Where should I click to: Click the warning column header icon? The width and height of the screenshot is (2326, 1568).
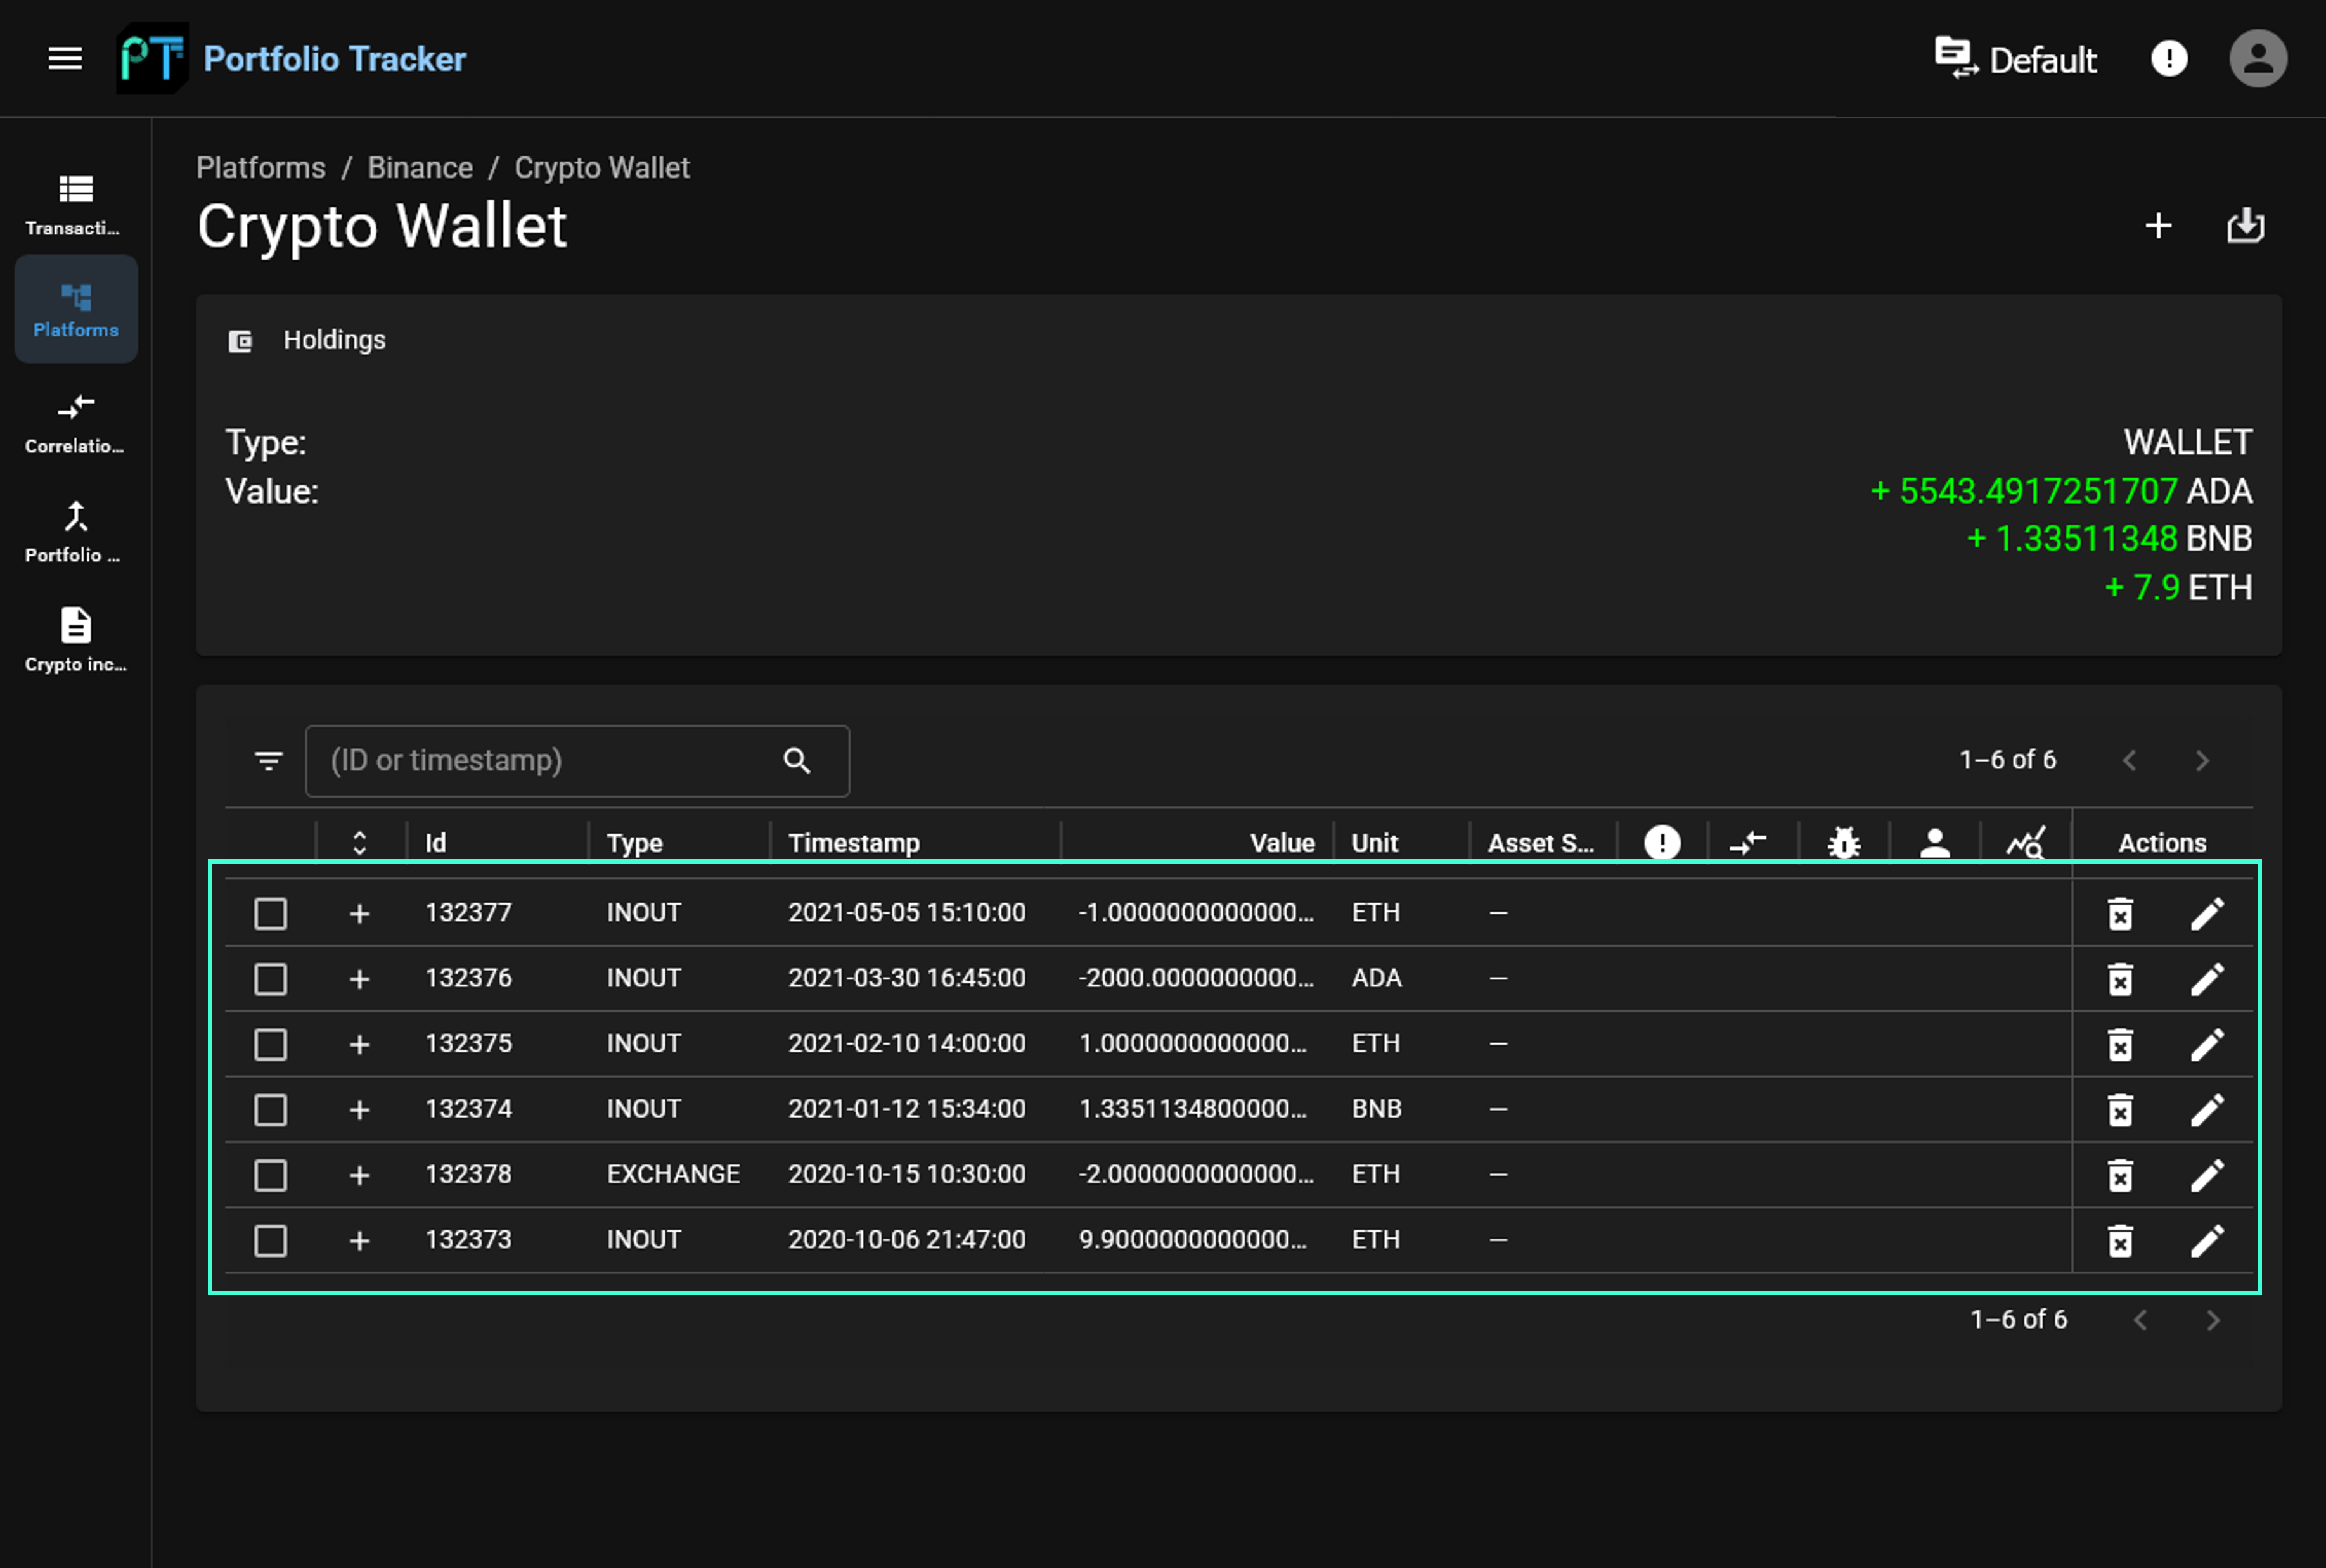pos(1662,843)
